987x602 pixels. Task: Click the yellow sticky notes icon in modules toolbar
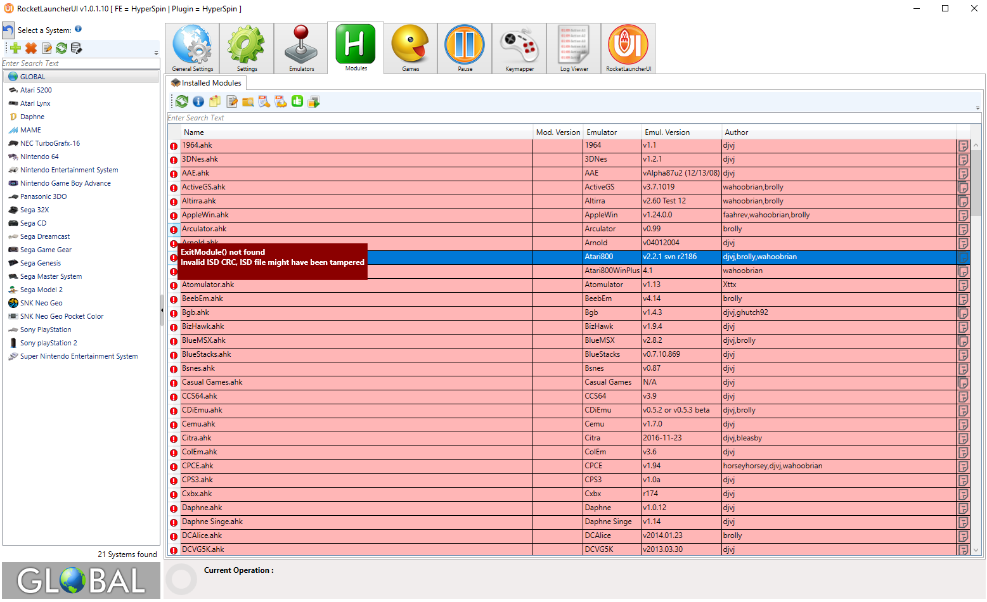pyautogui.click(x=215, y=101)
